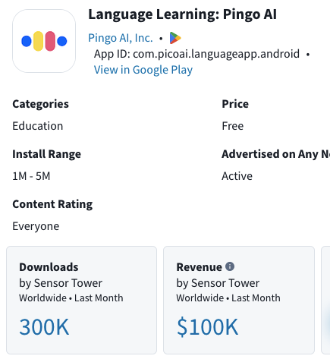Click the Active advertising status value

(x=237, y=176)
